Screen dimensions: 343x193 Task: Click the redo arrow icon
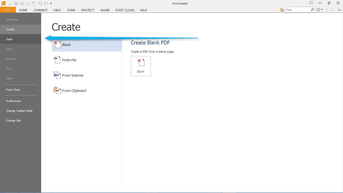[46, 4]
